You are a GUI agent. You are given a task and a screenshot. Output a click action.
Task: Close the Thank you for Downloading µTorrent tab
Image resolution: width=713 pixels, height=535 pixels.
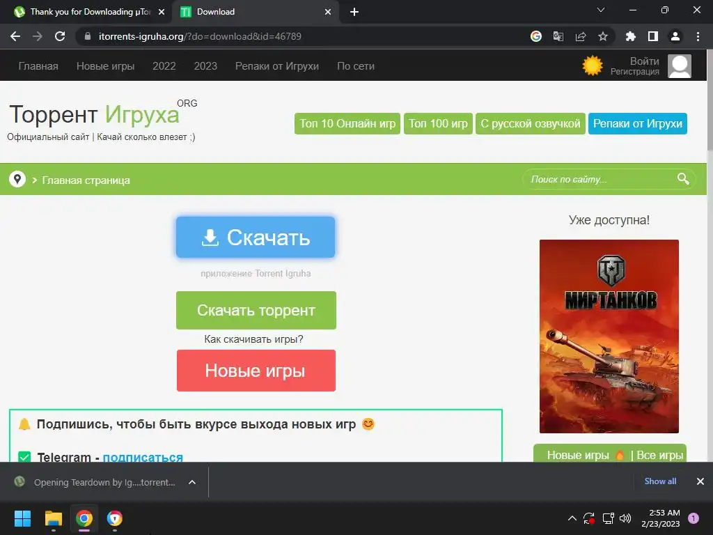pyautogui.click(x=162, y=12)
